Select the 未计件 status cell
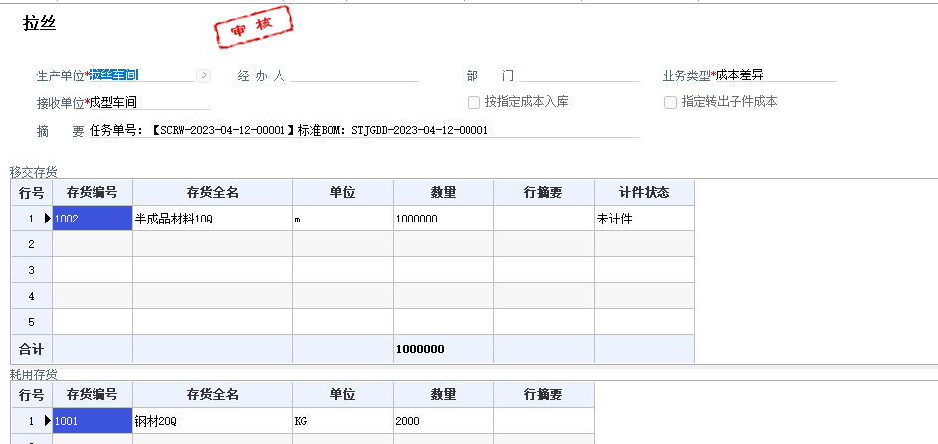Viewport: 938px width, 444px height. click(x=644, y=219)
